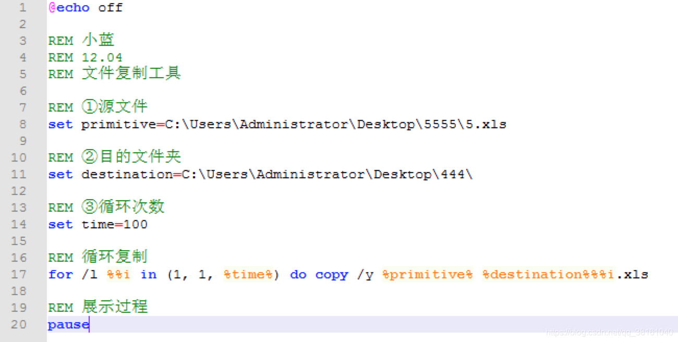
Task: Click the 'REM 展示过程' comment
Action: 98,308
